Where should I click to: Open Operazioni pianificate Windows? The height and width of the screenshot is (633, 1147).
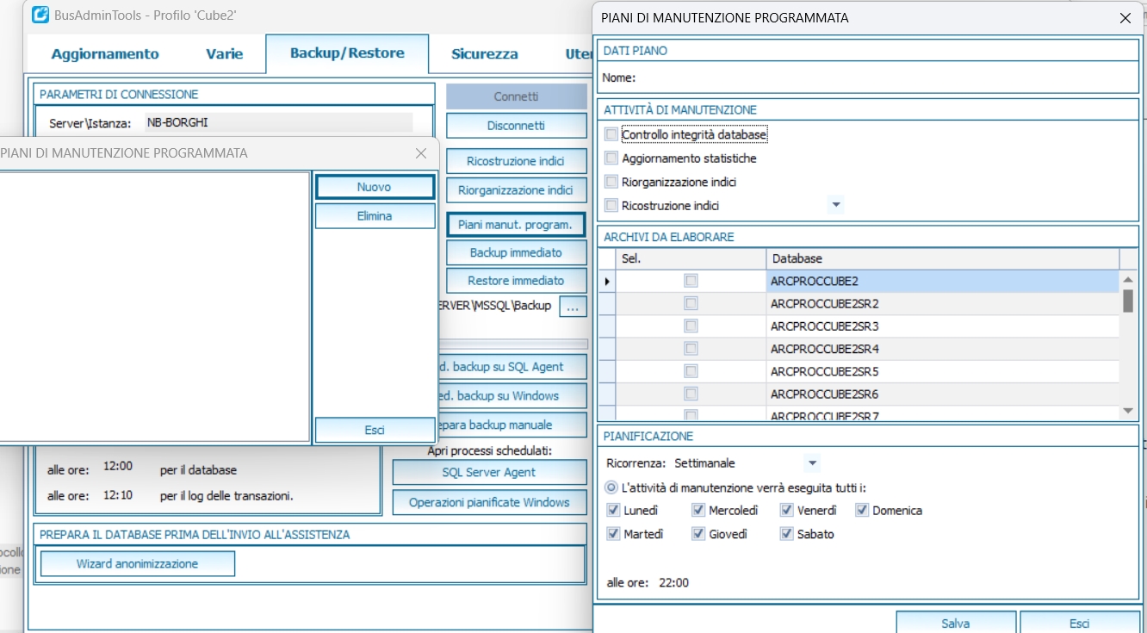(489, 502)
